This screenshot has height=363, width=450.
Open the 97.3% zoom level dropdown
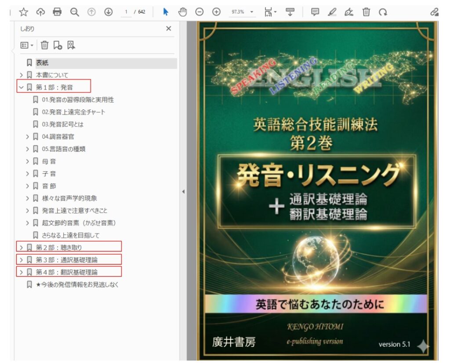pos(243,12)
